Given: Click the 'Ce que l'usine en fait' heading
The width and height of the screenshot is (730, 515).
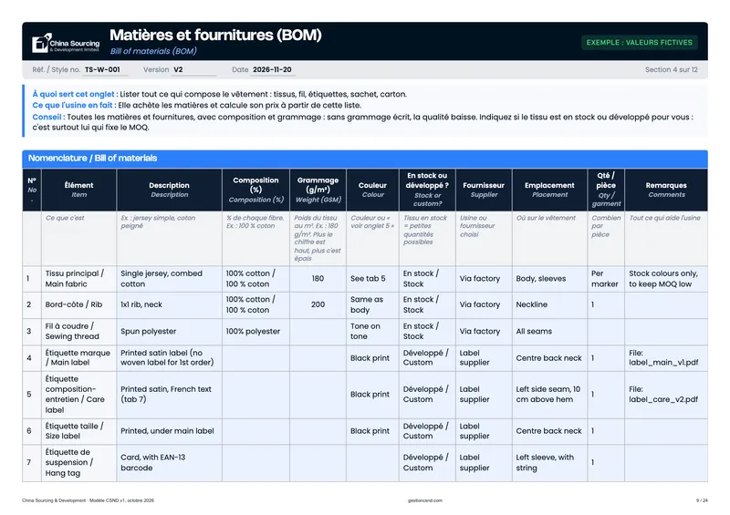Looking at the screenshot, I should 73,105.
